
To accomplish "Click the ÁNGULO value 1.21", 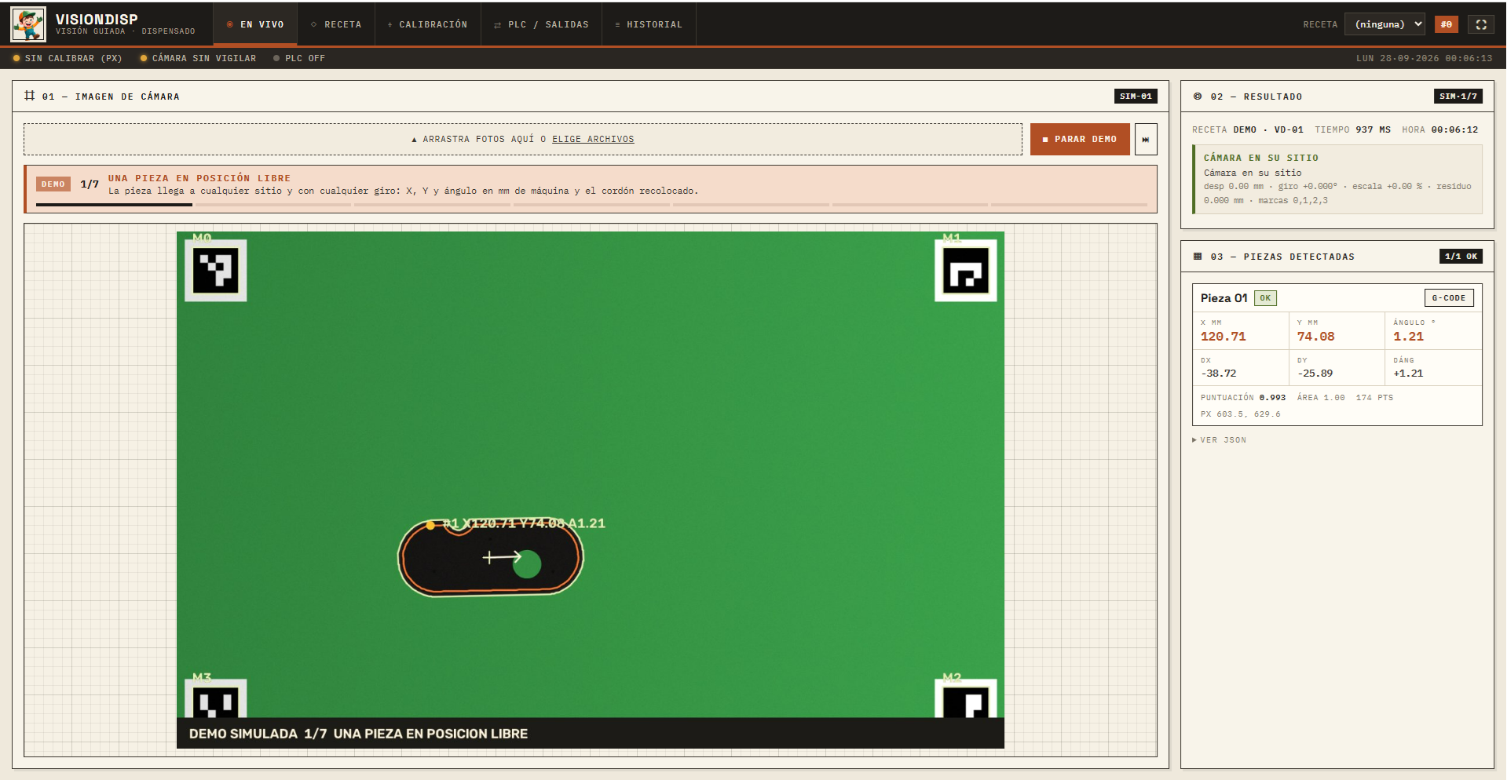I will (1408, 337).
